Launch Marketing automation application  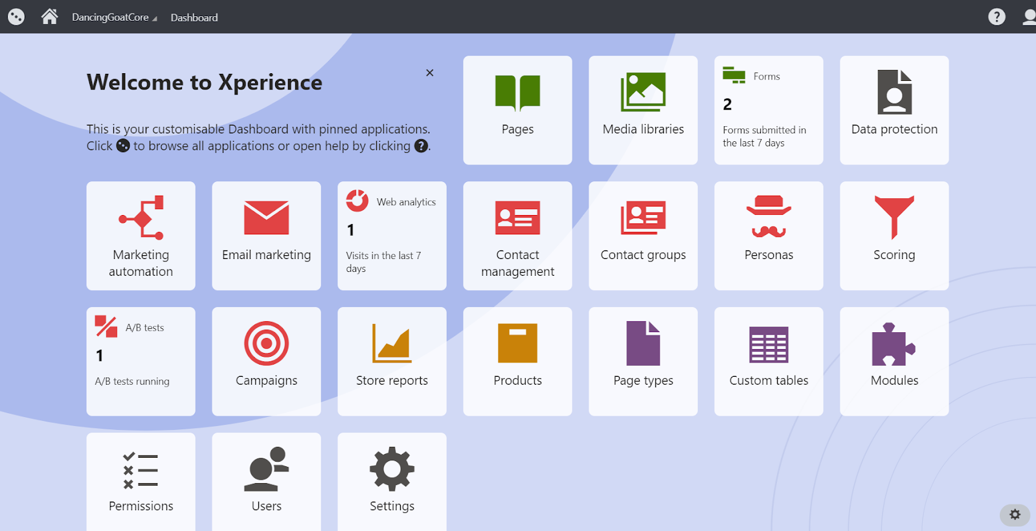141,236
